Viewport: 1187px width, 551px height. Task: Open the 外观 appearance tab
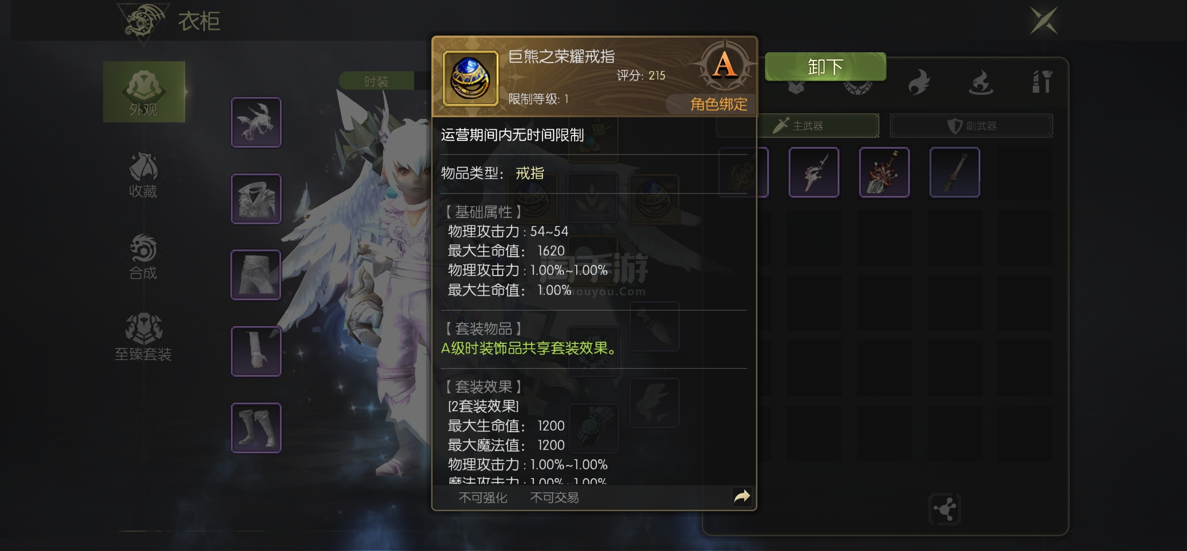pyautogui.click(x=144, y=92)
